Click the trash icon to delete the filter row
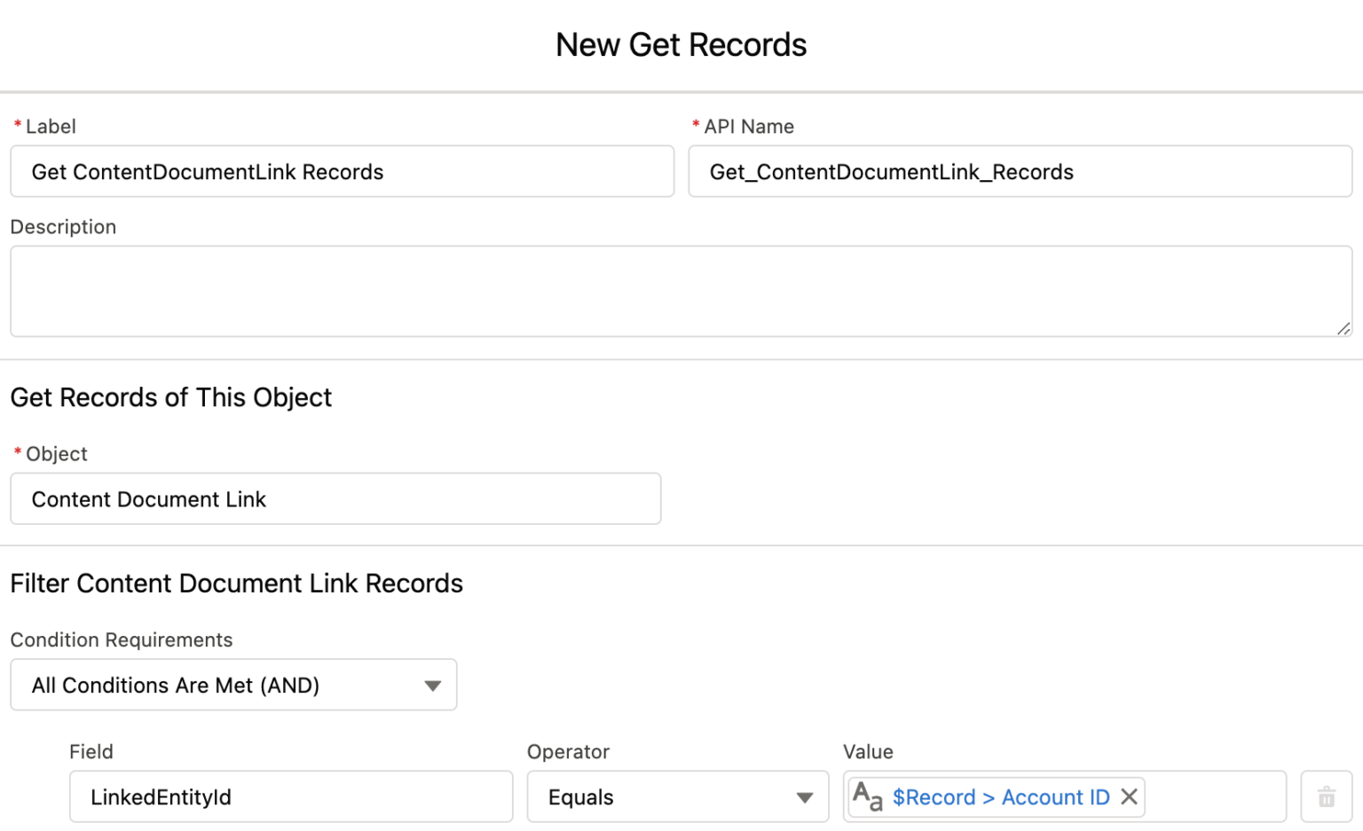The image size is (1363, 831). [x=1327, y=796]
